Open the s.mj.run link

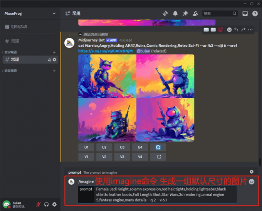click(106, 51)
